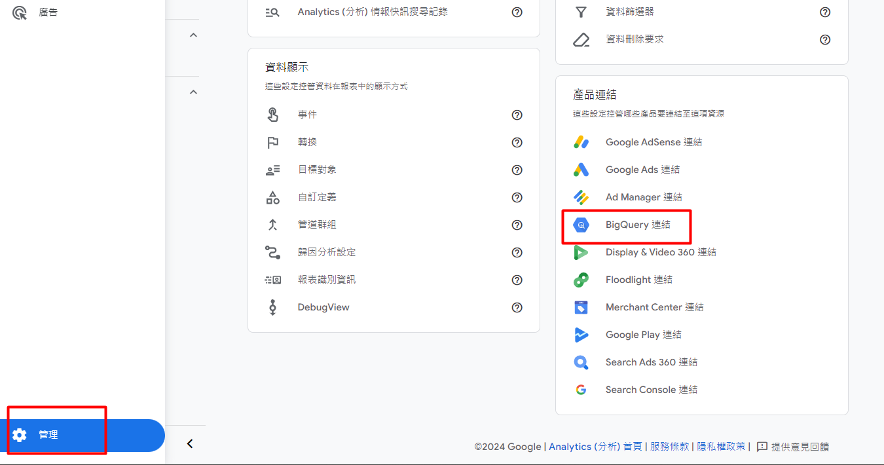The width and height of the screenshot is (884, 465).
Task: Click the Floodlight 連結 green icon
Action: [581, 280]
